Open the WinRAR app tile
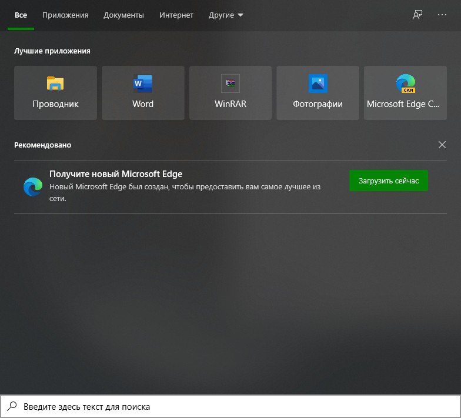This screenshot has width=461, height=418. (x=230, y=93)
